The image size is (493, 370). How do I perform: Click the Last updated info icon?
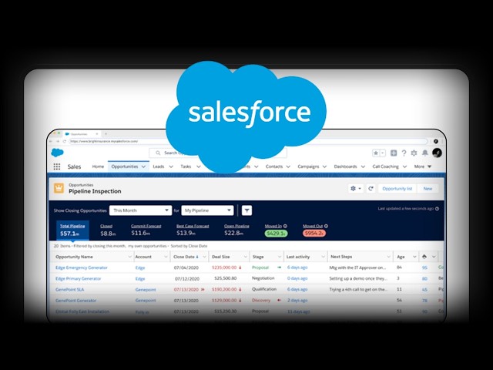tap(437, 209)
